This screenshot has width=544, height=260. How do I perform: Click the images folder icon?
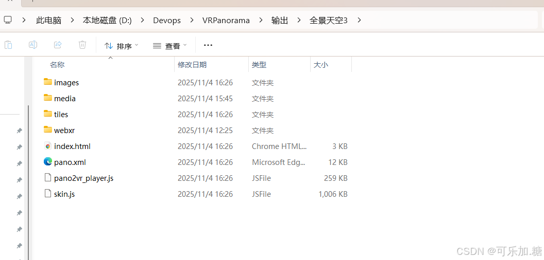coord(48,82)
